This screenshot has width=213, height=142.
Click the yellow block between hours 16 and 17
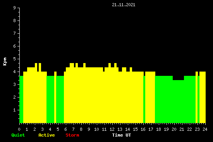[150, 97]
